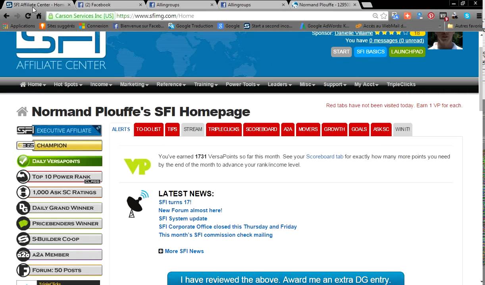Switch to the TO-DO LIST tab
Image resolution: width=485 pixels, height=285 pixels.
click(148, 129)
